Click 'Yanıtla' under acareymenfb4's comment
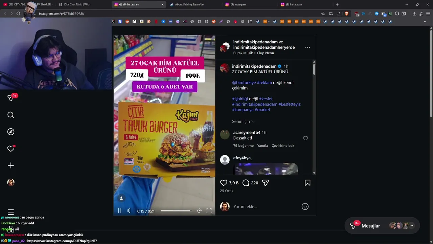 click(263, 146)
